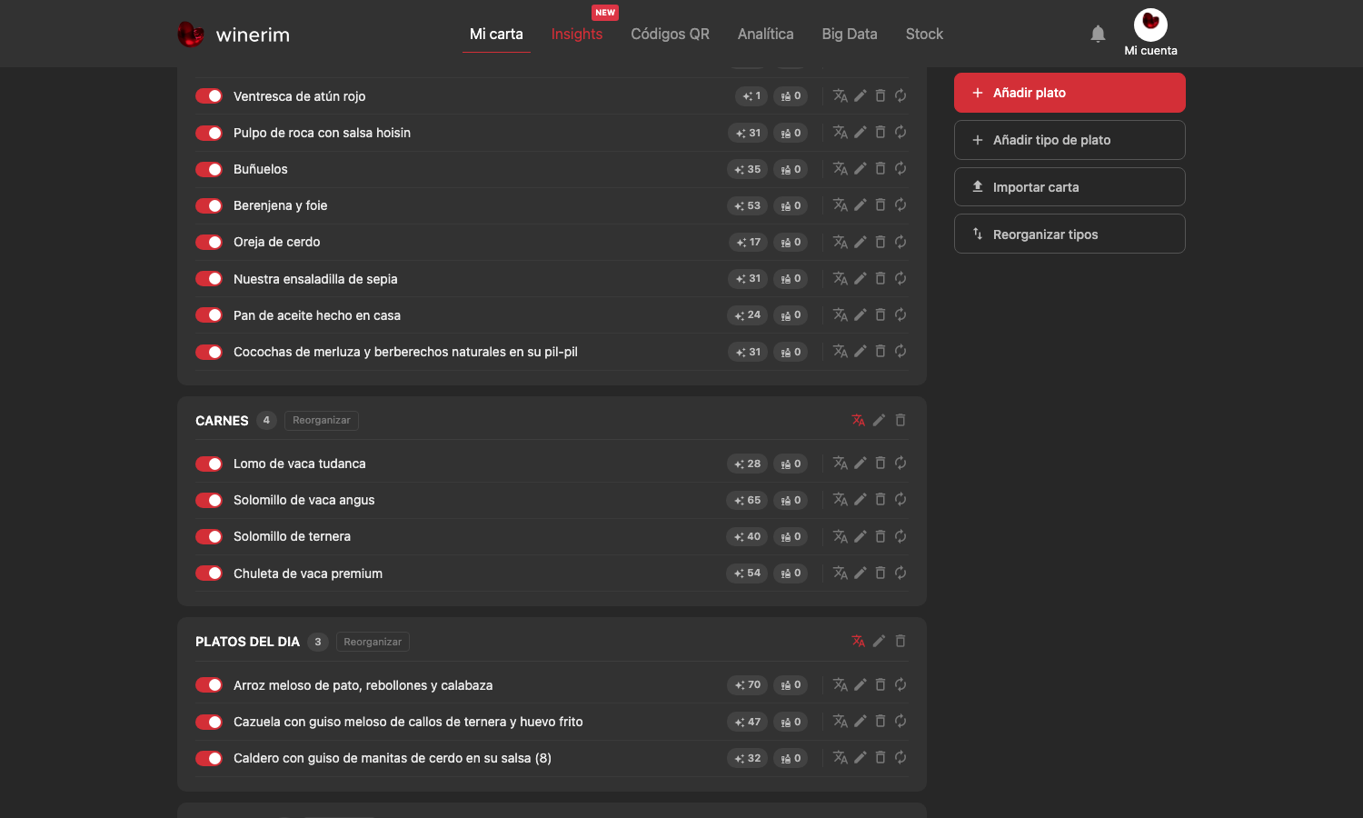Image resolution: width=1363 pixels, height=818 pixels.
Task: Open the Analítica section
Action: (x=766, y=35)
